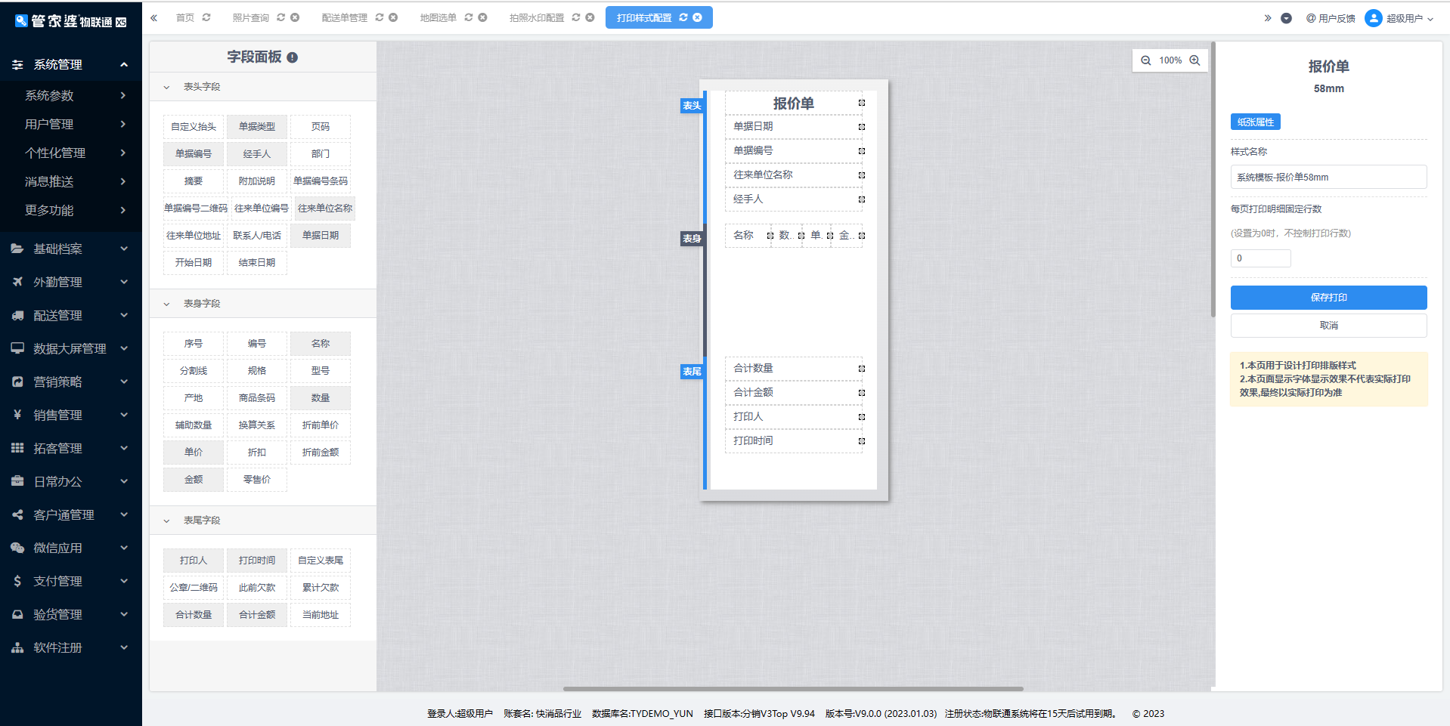Image resolution: width=1450 pixels, height=726 pixels.
Task: Click the 微信应用 WeChat icon
Action: (17, 548)
